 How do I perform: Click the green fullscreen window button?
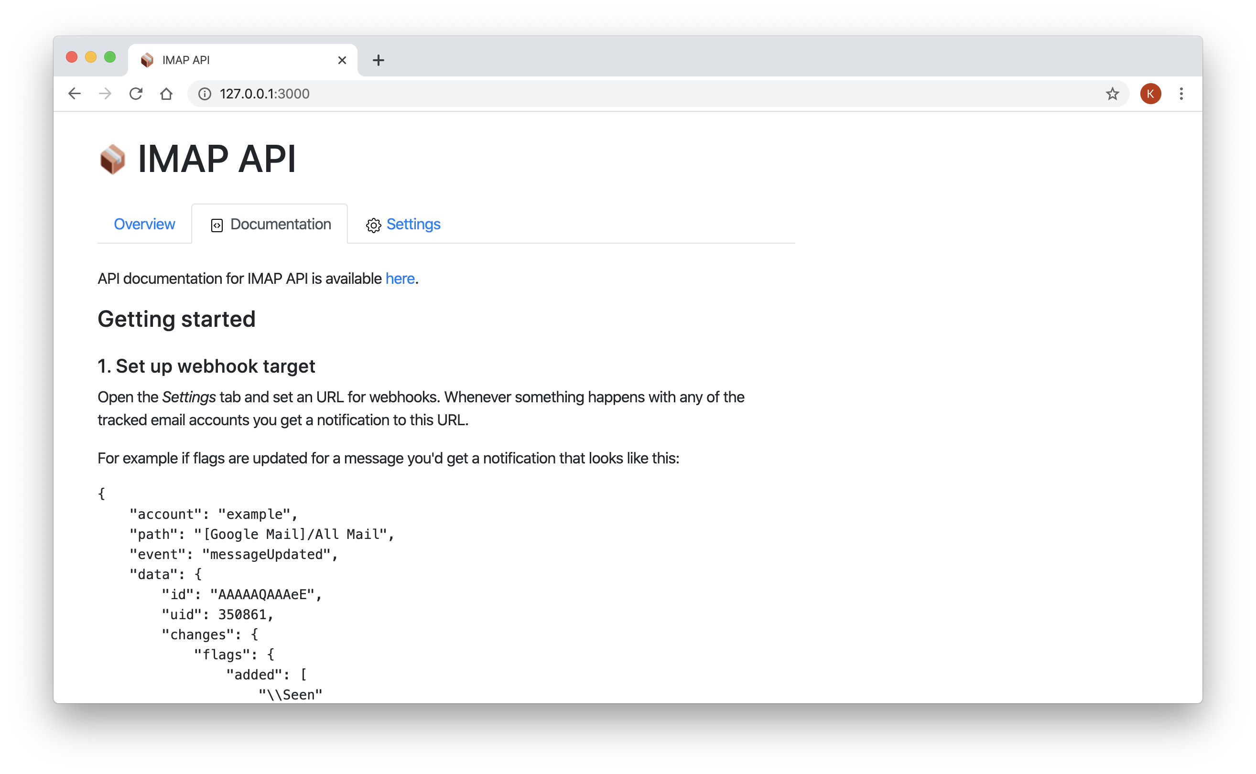[x=109, y=57]
